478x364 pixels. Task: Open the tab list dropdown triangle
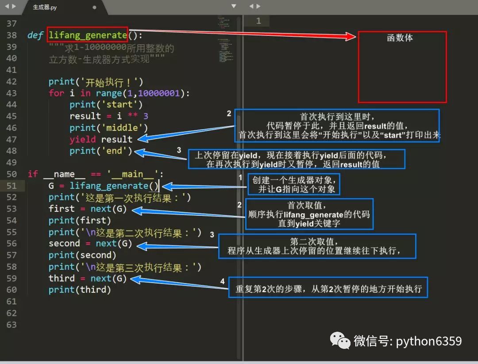[x=234, y=6]
